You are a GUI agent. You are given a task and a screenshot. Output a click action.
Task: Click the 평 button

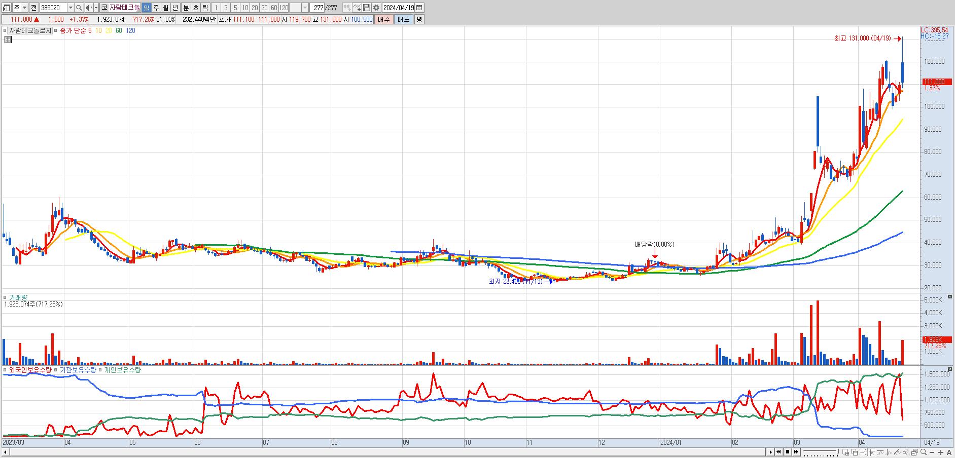419,19
